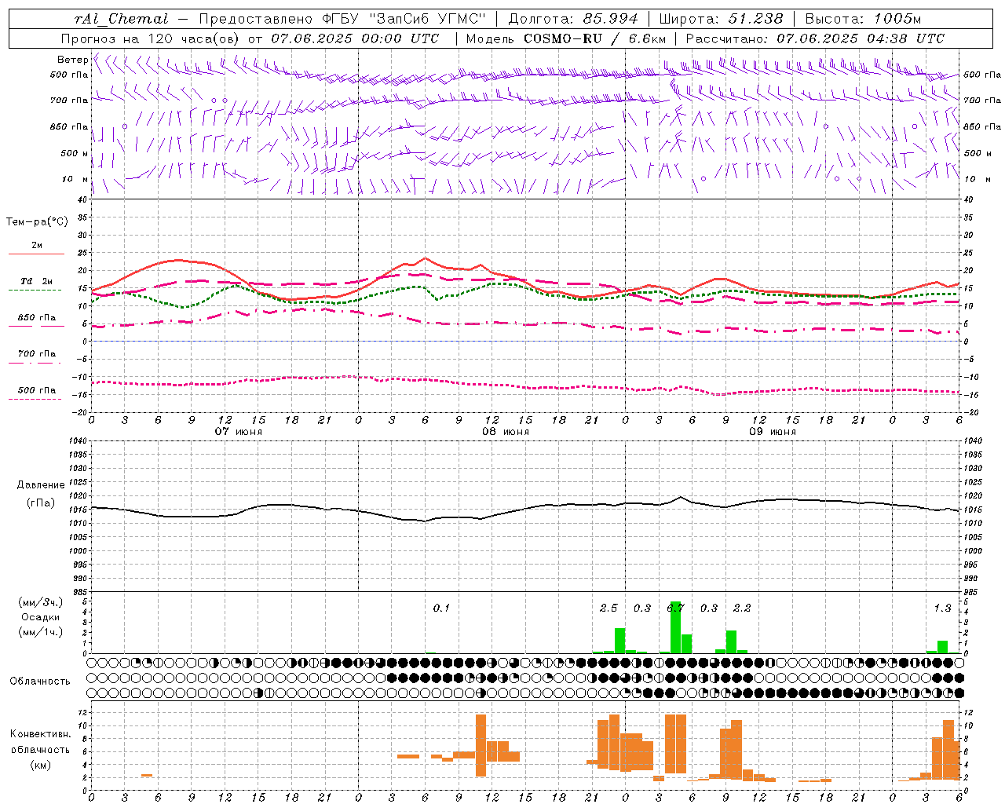Click the Давление pressure panel label
The image size is (1005, 804).
coord(41,485)
